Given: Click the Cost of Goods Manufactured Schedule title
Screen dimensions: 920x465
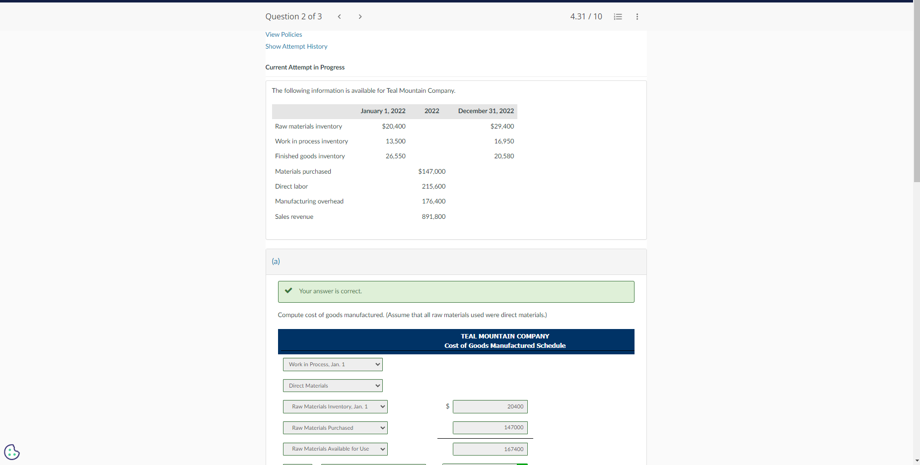Looking at the screenshot, I should click(505, 345).
